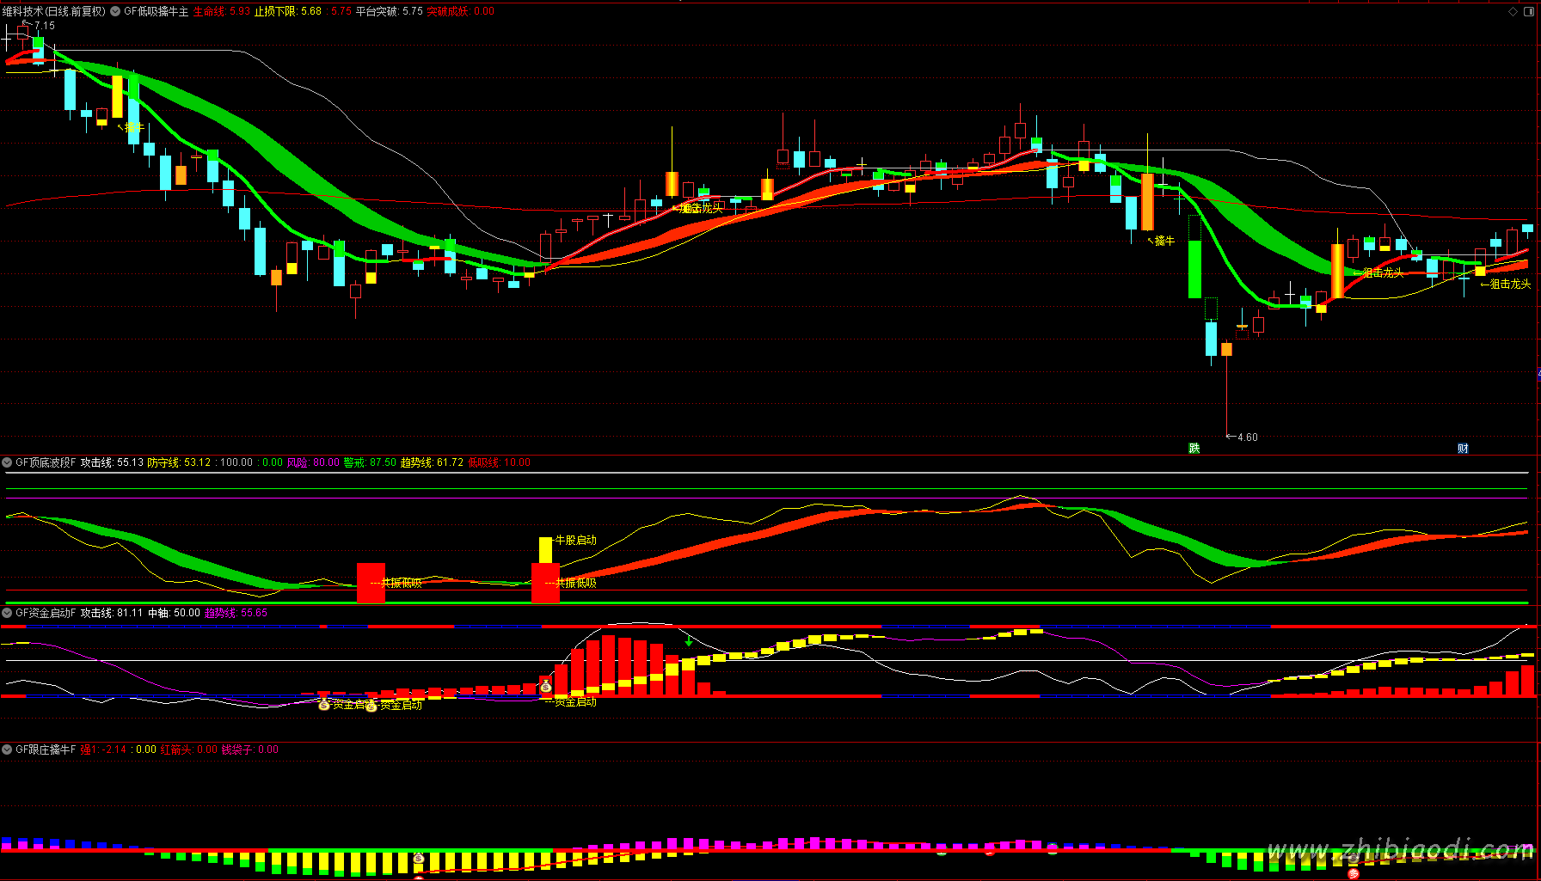Click the green 跌 event marker
The height and width of the screenshot is (881, 1541).
click(x=1194, y=448)
